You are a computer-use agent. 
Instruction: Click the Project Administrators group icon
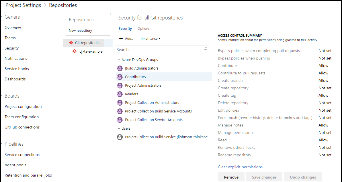[120, 86]
